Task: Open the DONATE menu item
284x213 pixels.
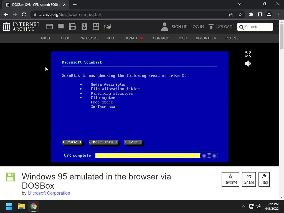Action: [134, 38]
